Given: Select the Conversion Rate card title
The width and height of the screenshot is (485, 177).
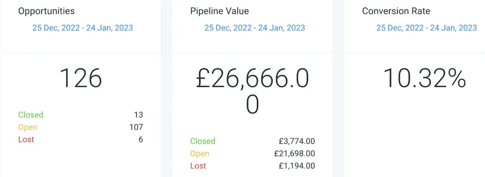Looking at the screenshot, I should [x=396, y=11].
